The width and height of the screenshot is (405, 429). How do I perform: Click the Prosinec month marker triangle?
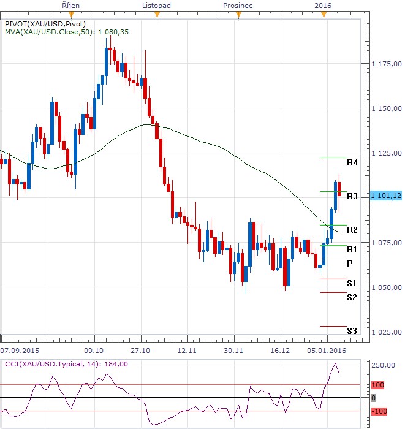coord(239,15)
